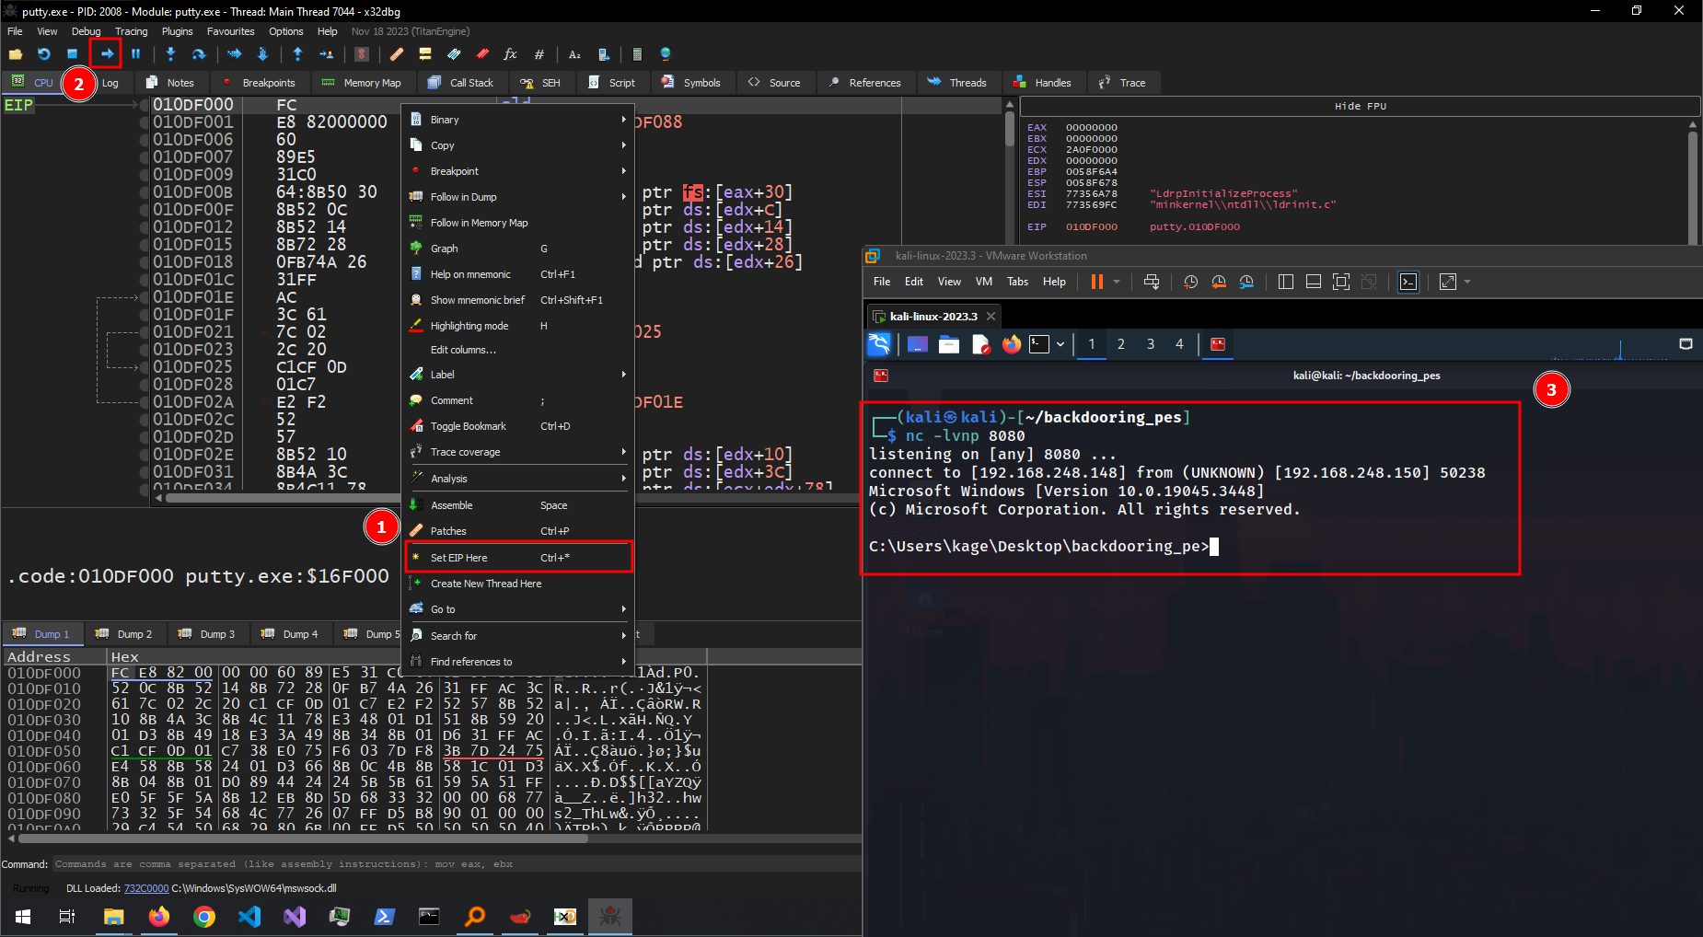Click the fx functions toolbar icon
Viewport: 1703px width, 937px height.
[x=510, y=54]
